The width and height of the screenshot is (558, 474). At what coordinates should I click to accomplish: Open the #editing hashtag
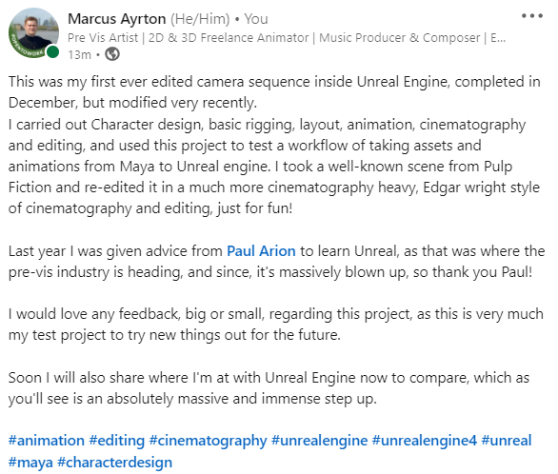tap(117, 441)
